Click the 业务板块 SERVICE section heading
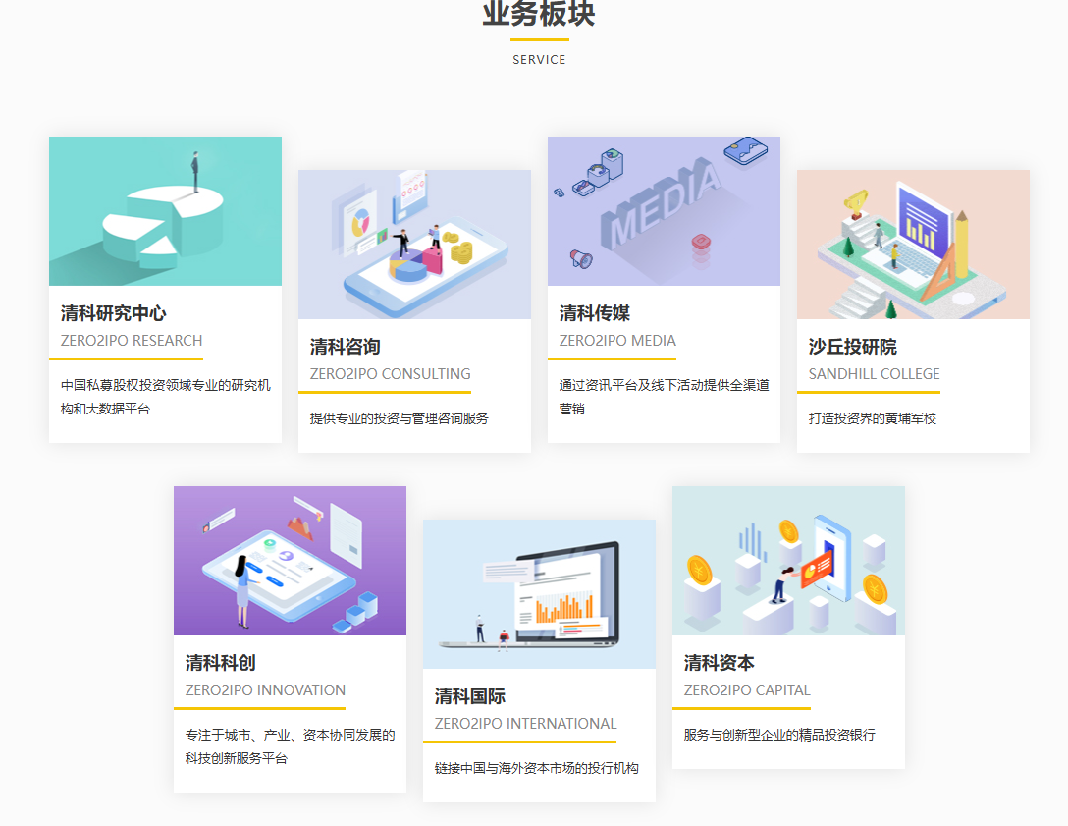1068x826 pixels. (x=539, y=29)
